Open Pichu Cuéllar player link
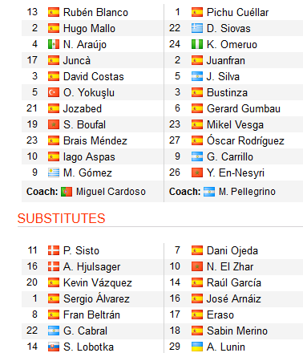This screenshot has width=303, height=353. coord(237,12)
